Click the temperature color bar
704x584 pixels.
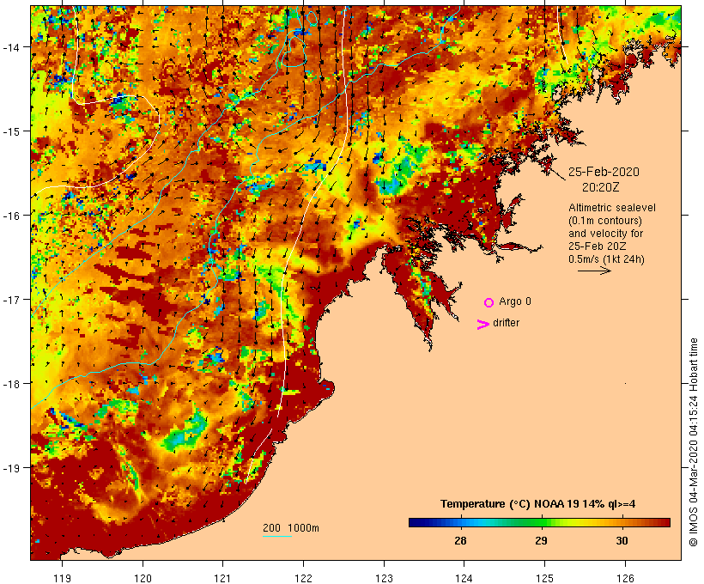539,522
